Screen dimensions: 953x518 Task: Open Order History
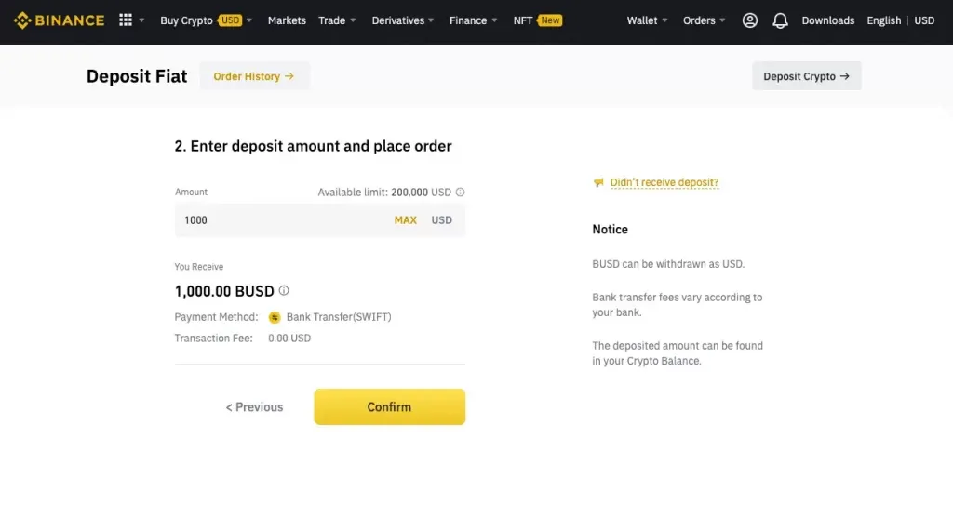point(254,76)
